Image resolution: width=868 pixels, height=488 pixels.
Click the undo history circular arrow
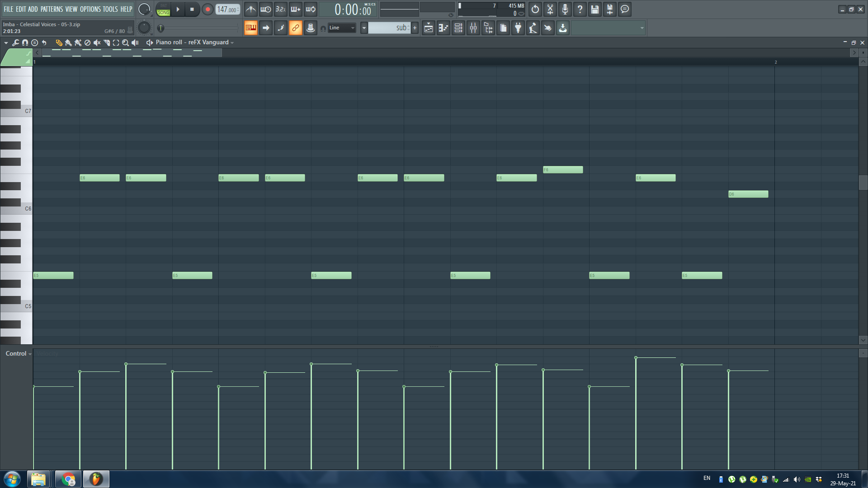[x=535, y=9]
